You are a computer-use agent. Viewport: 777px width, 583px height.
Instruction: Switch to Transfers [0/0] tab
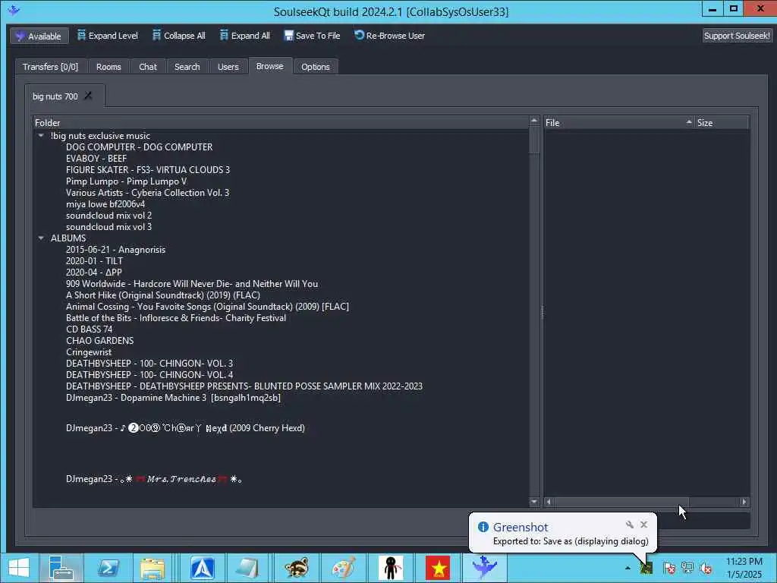(x=50, y=67)
